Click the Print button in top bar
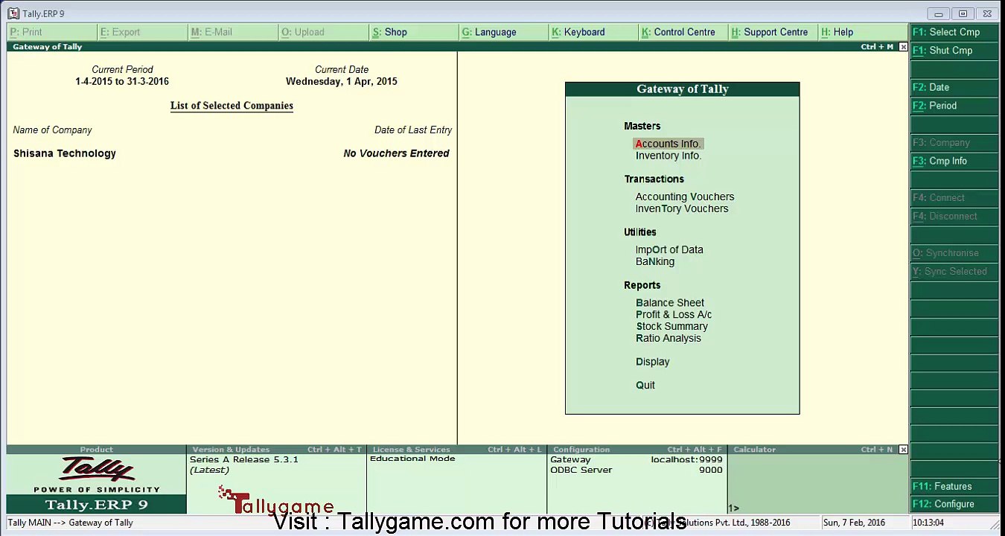Screen dimensions: 1005x536 52,32
